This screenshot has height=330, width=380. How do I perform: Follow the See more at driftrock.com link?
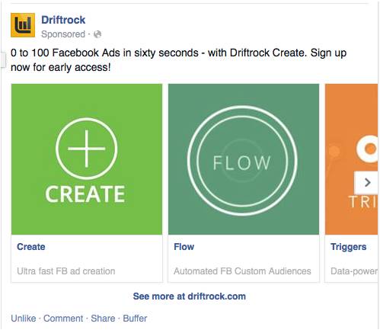click(x=190, y=296)
